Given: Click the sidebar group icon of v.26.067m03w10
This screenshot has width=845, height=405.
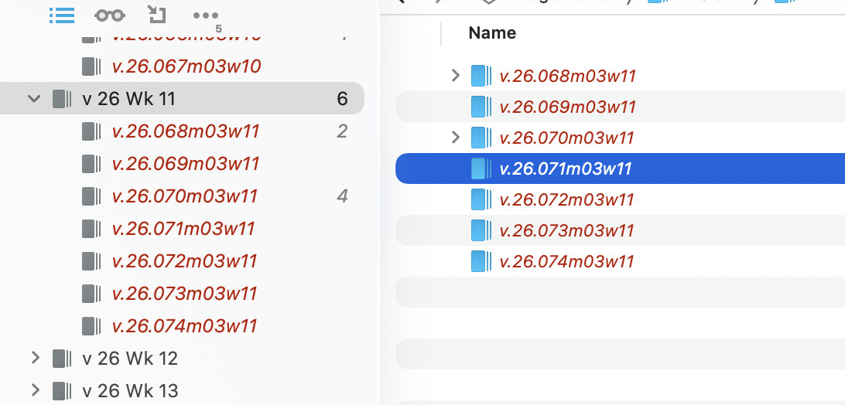Looking at the screenshot, I should (91, 66).
